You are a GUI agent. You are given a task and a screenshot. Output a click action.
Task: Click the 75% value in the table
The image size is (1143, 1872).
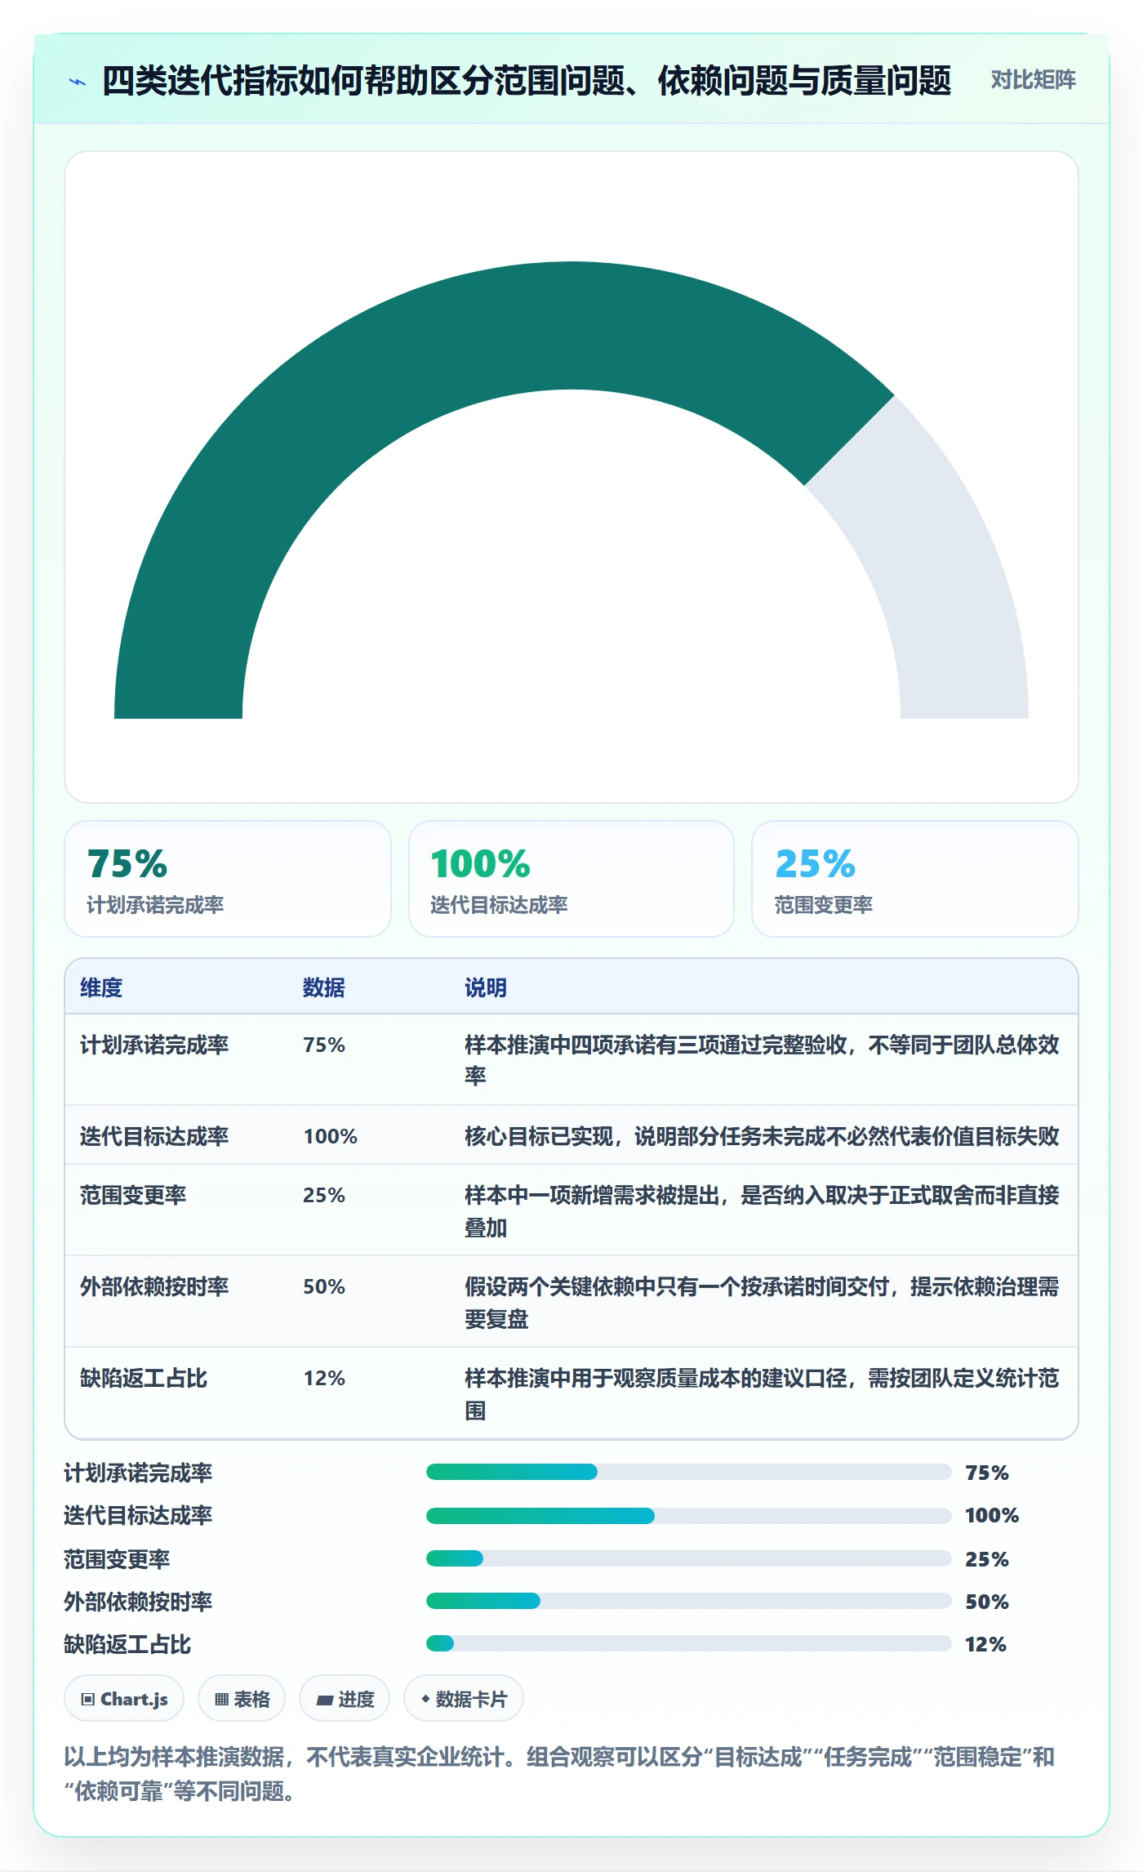[324, 1045]
